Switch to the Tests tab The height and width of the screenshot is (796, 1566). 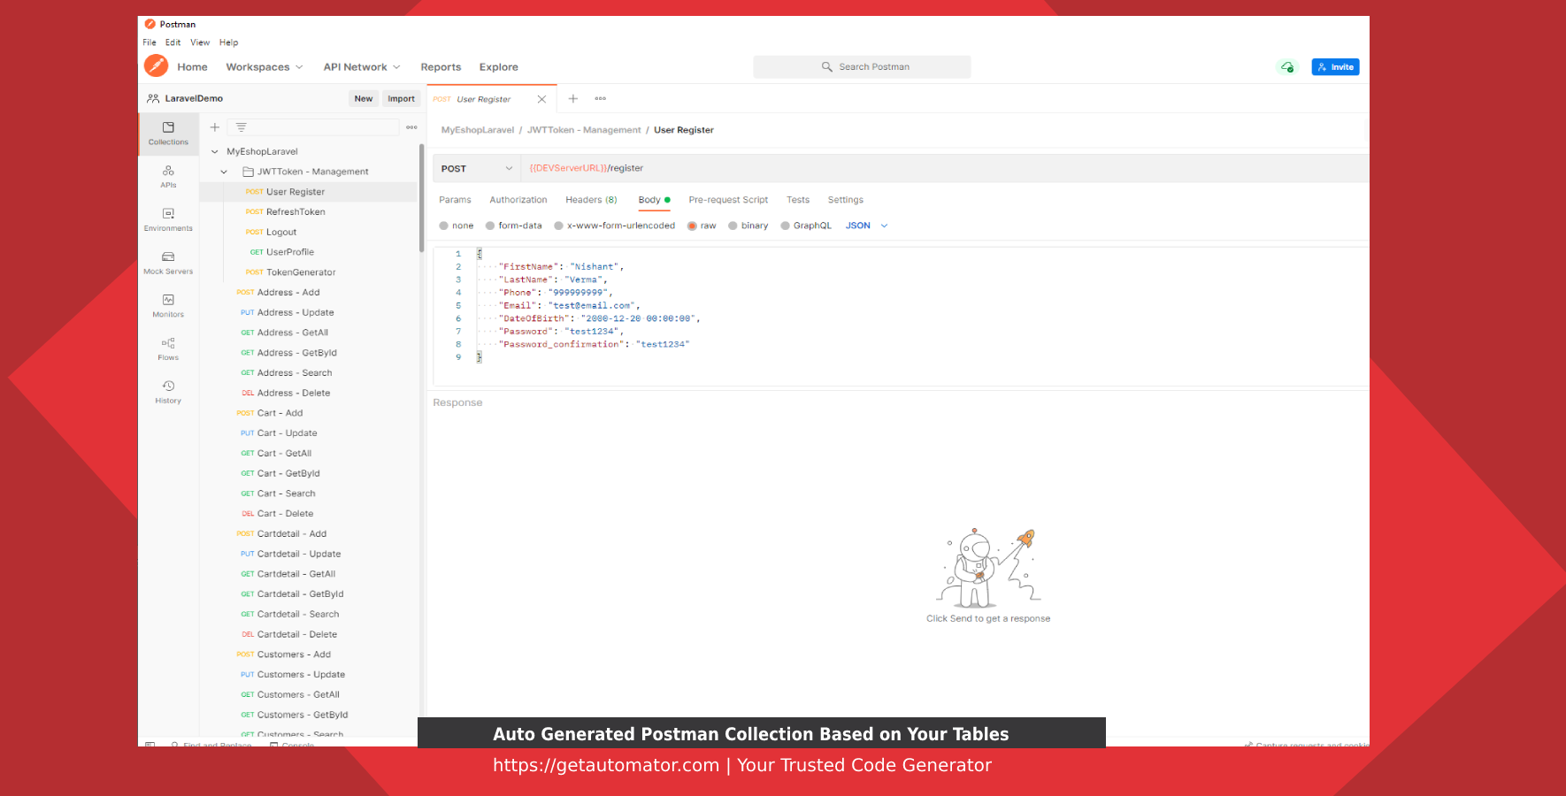[798, 200]
